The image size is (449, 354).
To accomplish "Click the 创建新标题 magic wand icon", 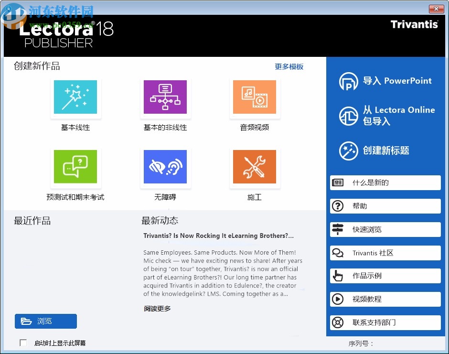I will pyautogui.click(x=348, y=150).
